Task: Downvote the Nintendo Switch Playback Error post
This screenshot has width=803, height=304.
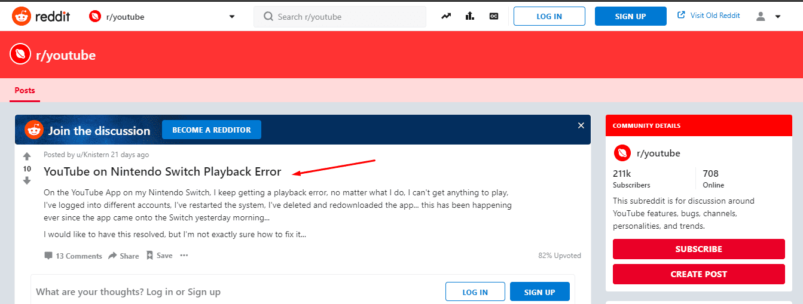Action: pyautogui.click(x=27, y=180)
